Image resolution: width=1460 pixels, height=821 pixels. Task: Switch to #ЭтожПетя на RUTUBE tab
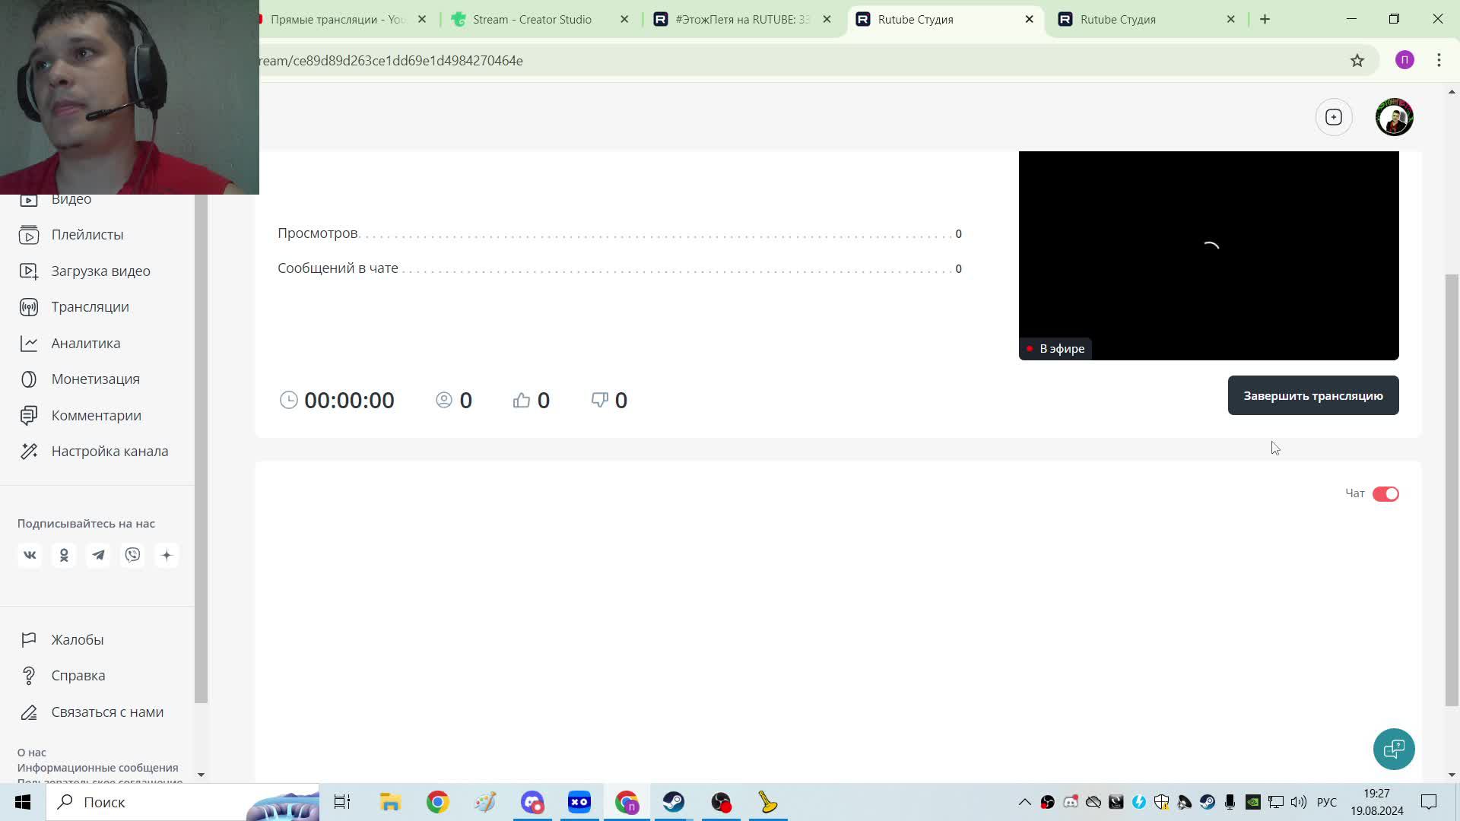[741, 20]
